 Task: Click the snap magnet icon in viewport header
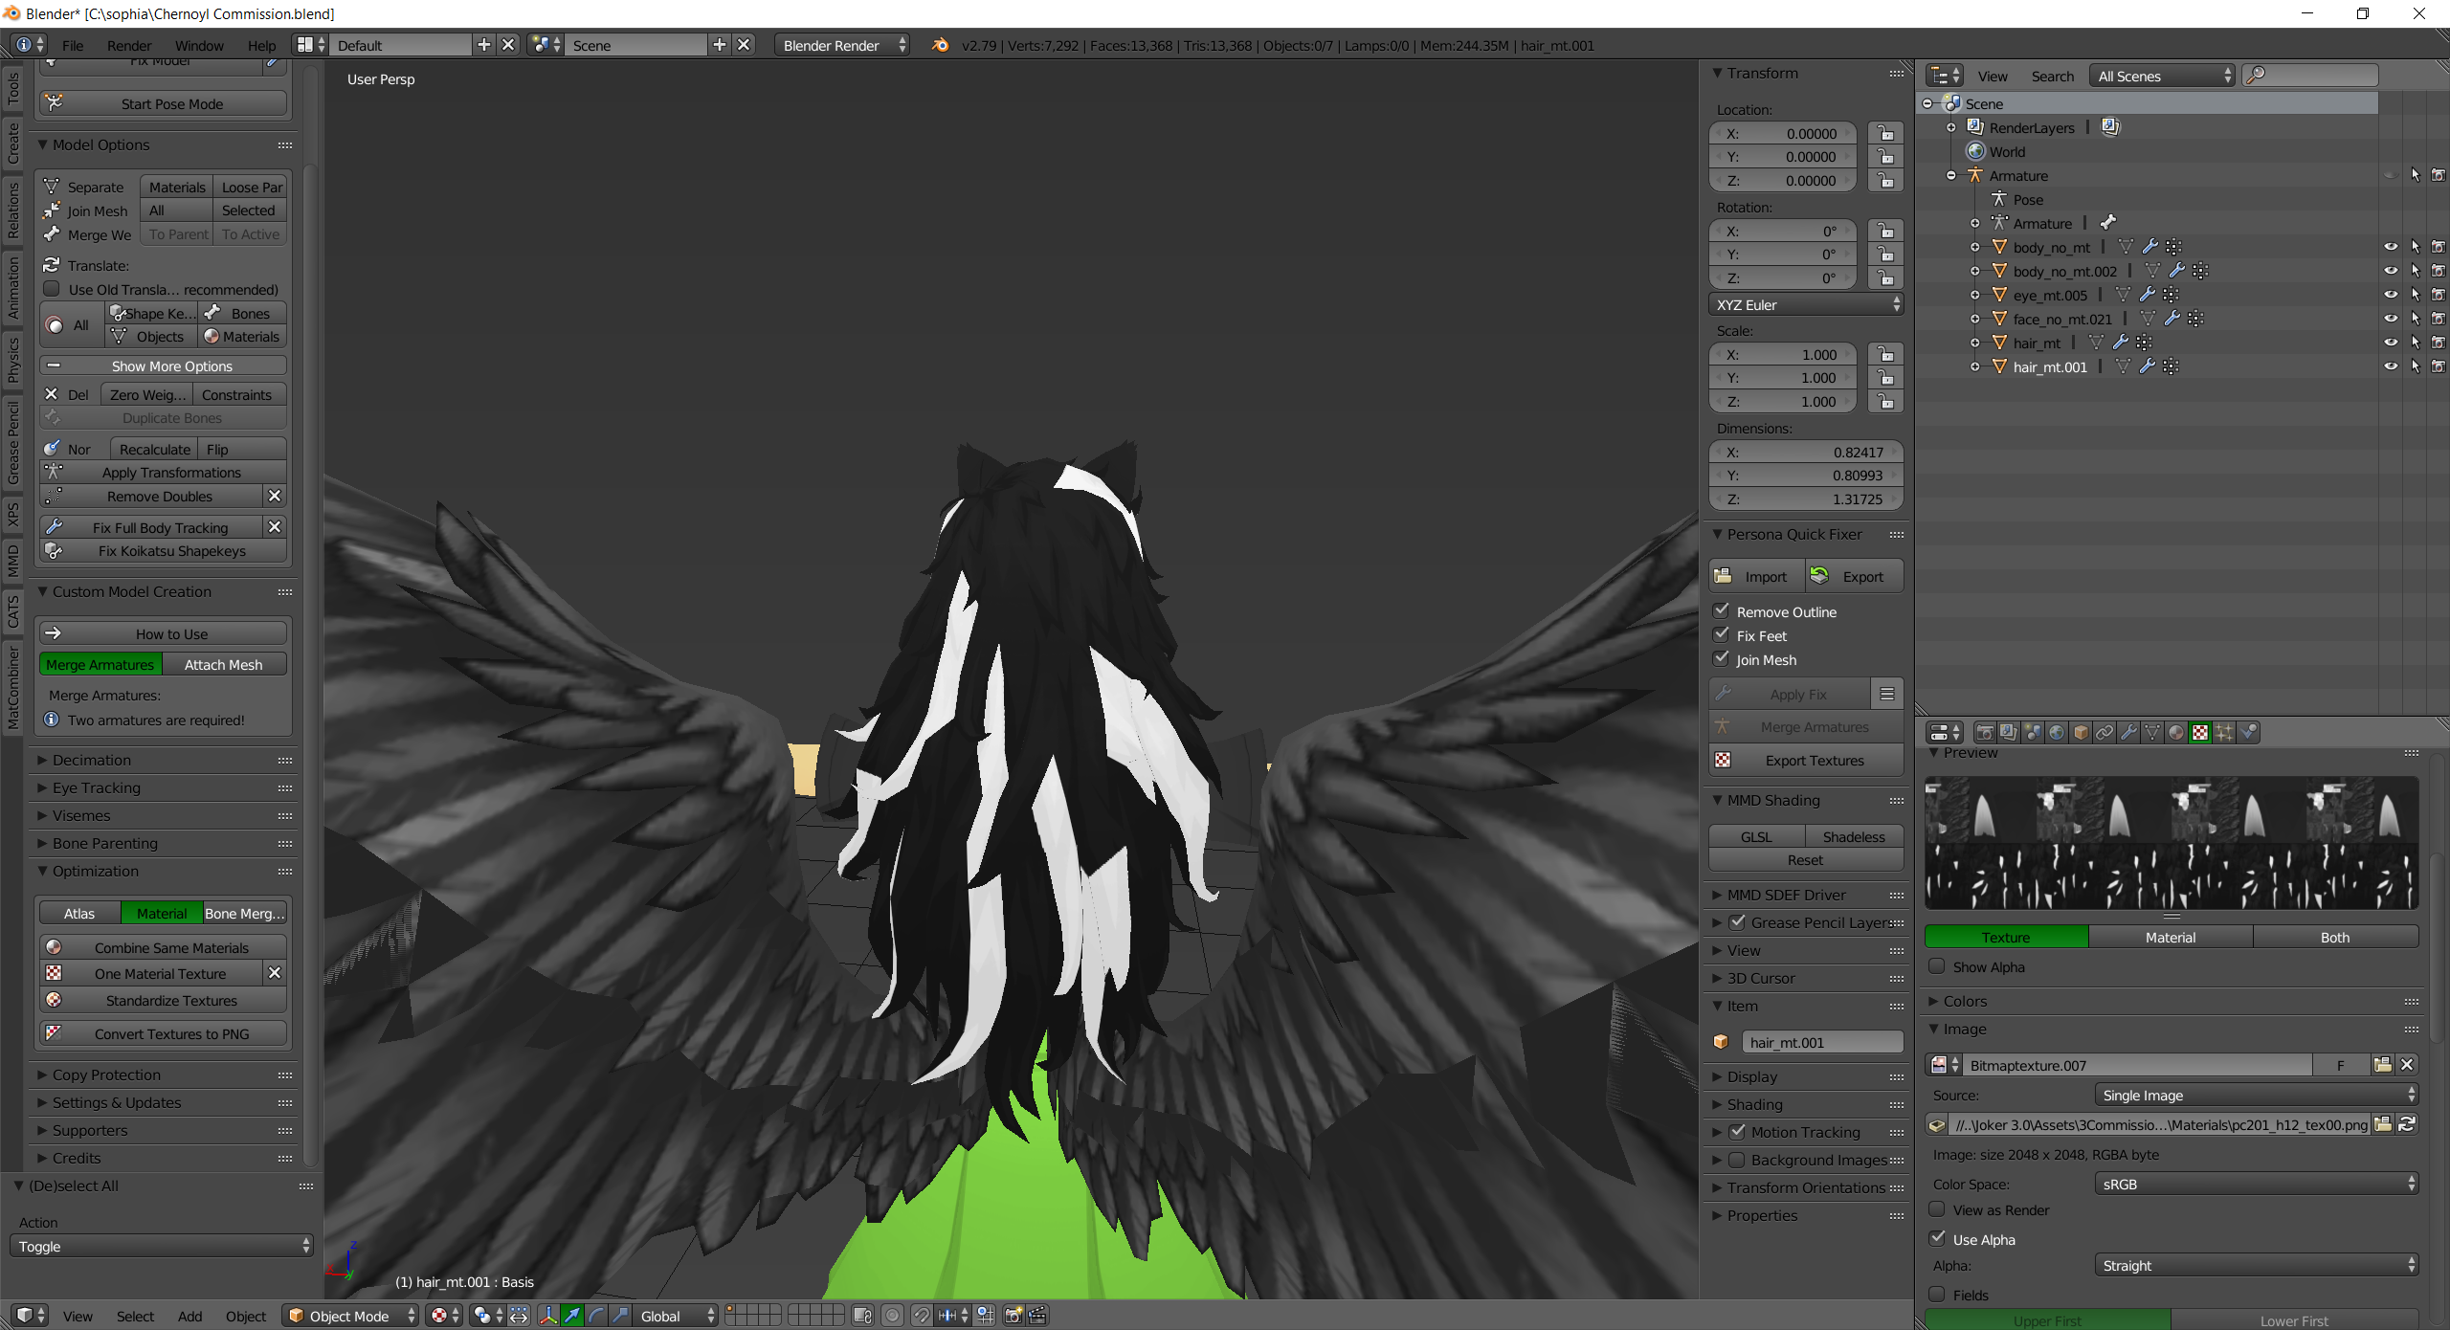922,1316
